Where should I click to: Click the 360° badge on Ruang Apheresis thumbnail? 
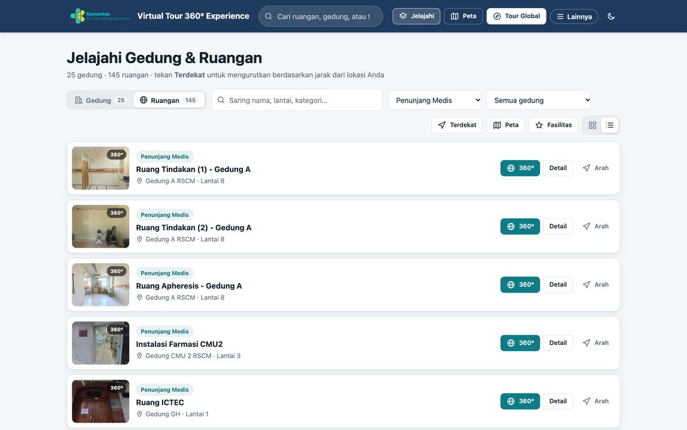coord(117,271)
